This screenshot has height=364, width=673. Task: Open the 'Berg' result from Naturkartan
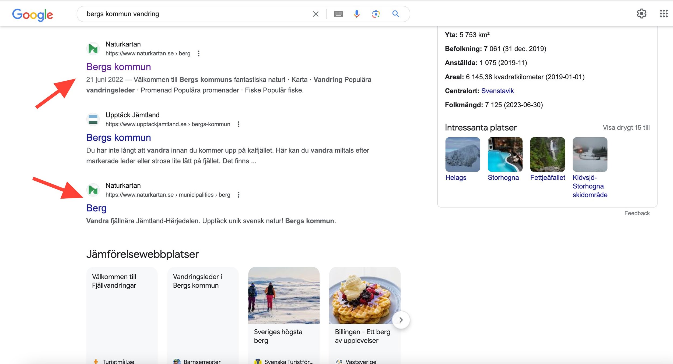[x=96, y=208]
